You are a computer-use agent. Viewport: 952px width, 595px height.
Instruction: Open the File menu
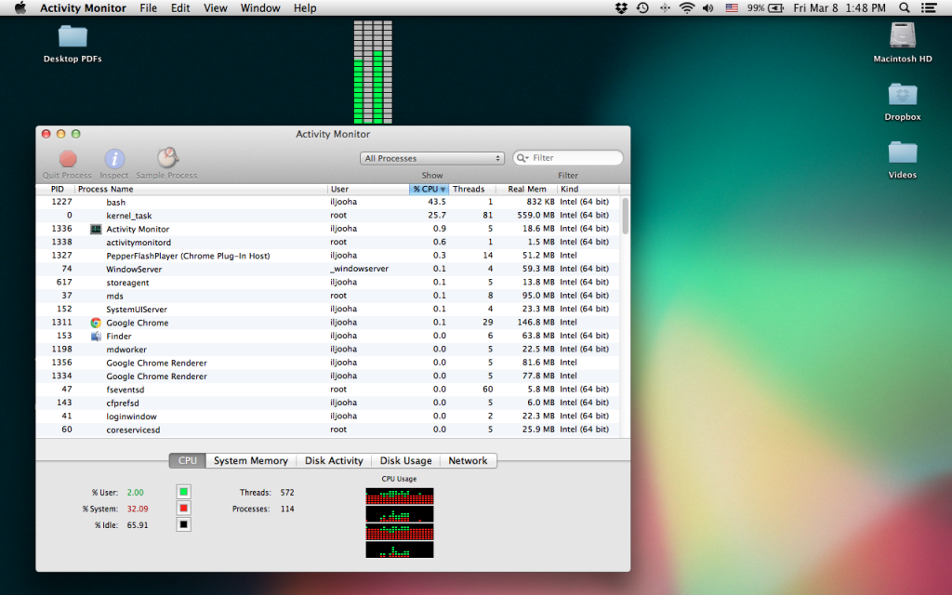tap(148, 7)
